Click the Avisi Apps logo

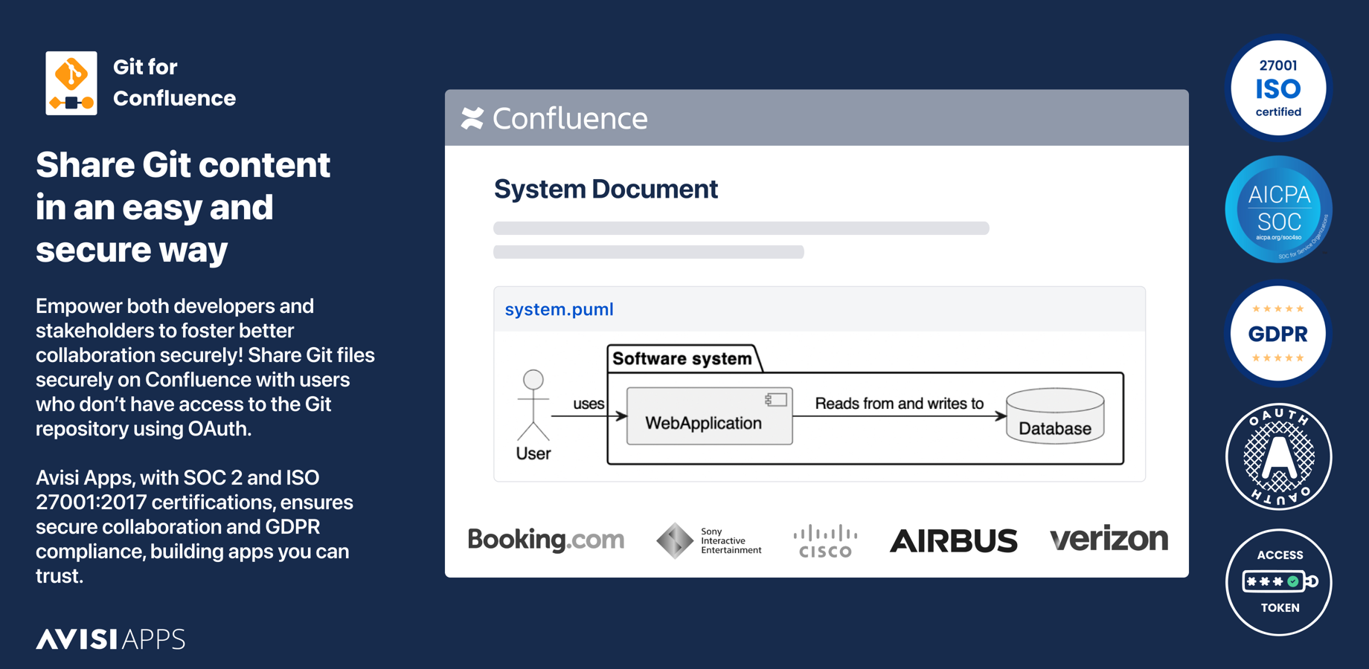[111, 639]
